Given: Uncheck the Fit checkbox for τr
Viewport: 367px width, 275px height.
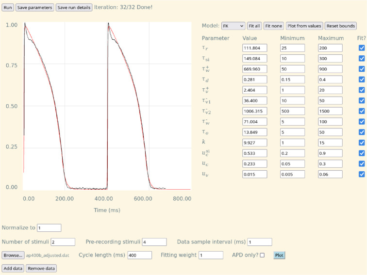Looking at the screenshot, I should coord(361,48).
